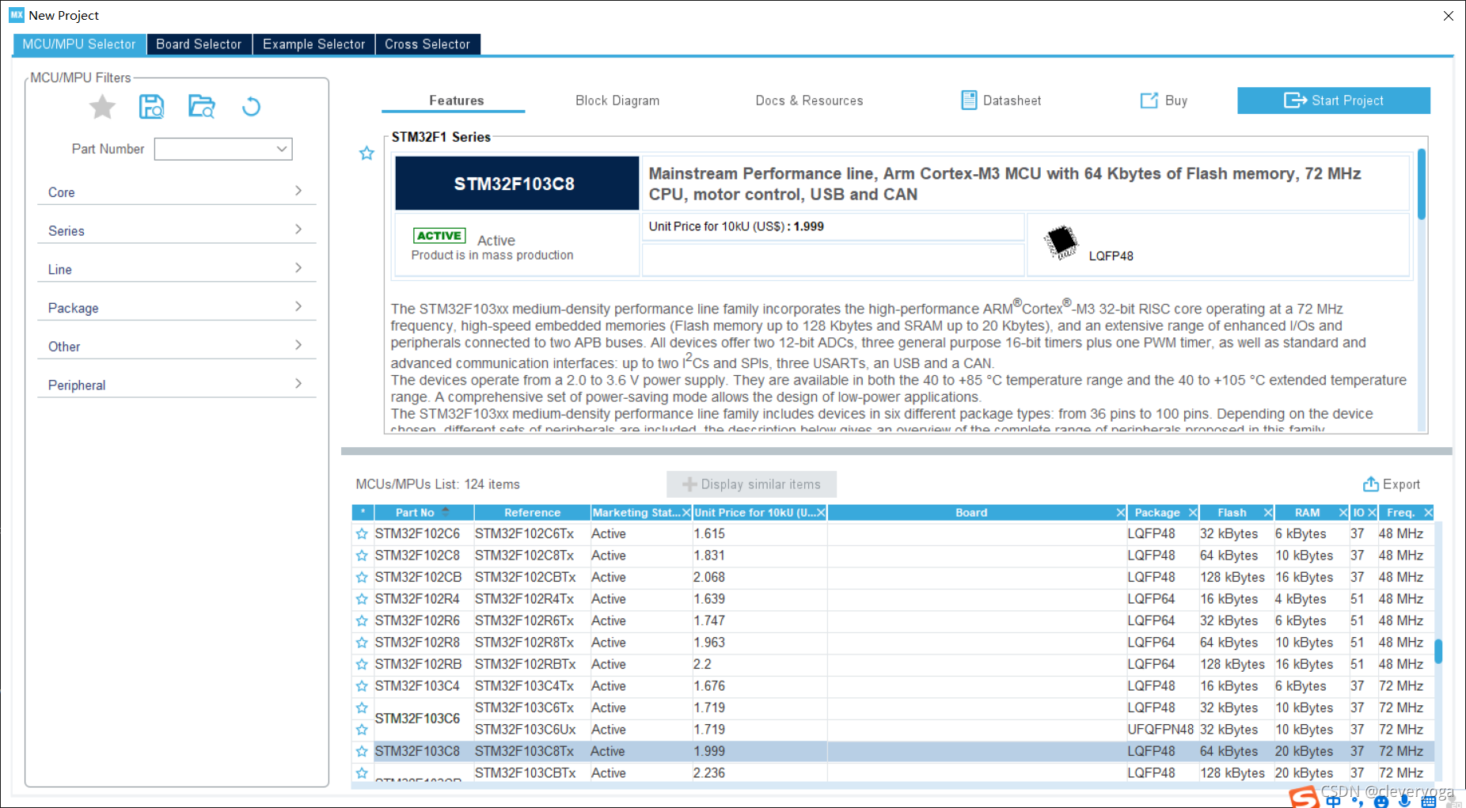Star the STM32F102R8 row
Screen dimensions: 1466x808
coord(362,643)
